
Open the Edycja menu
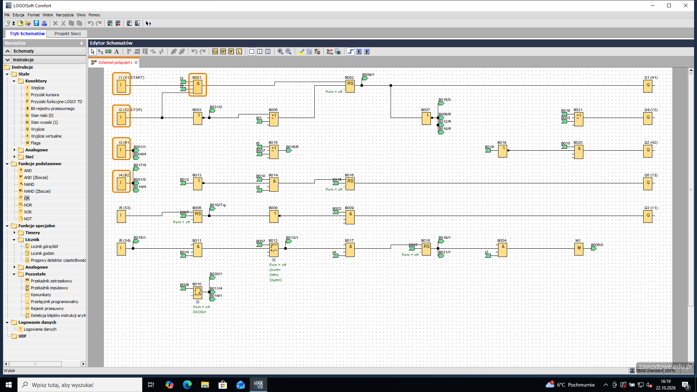click(x=19, y=15)
